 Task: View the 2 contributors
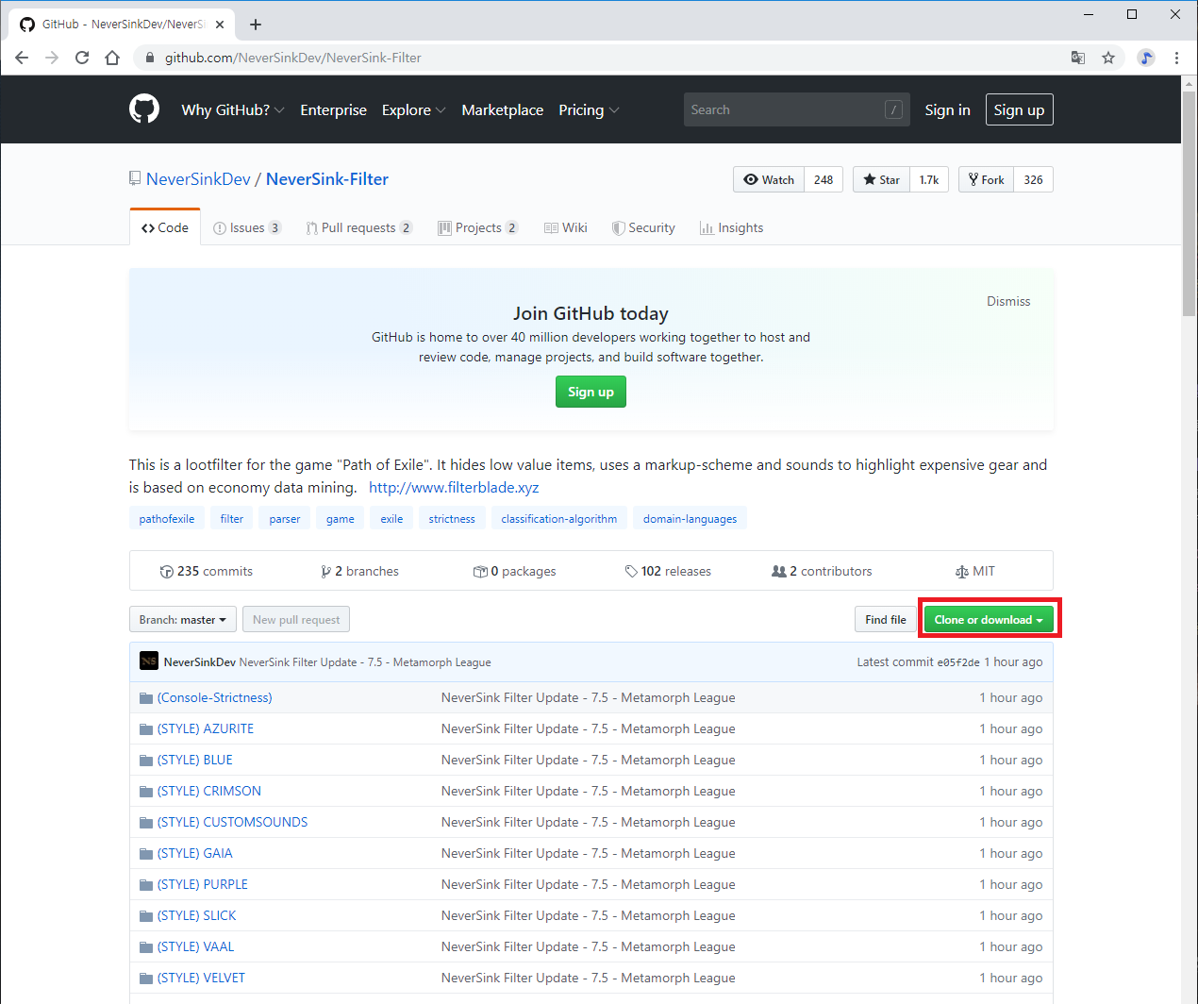[822, 571]
